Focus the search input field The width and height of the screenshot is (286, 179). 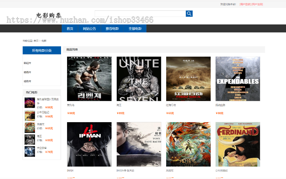point(140,14)
